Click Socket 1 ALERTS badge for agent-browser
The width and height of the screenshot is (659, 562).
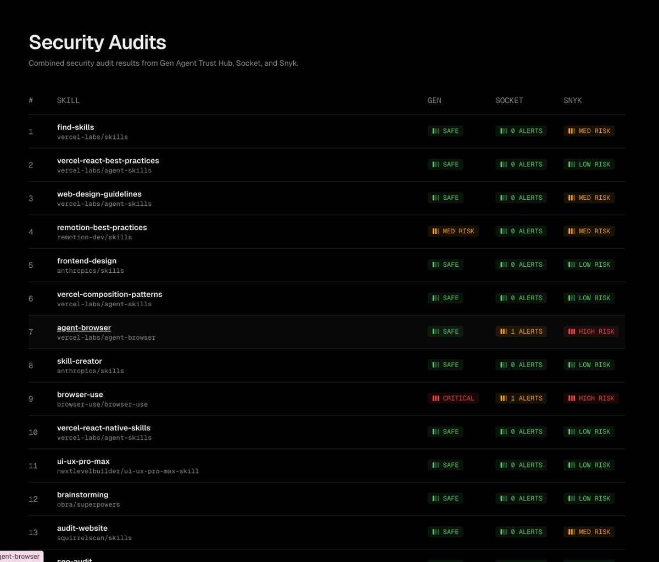coord(521,332)
